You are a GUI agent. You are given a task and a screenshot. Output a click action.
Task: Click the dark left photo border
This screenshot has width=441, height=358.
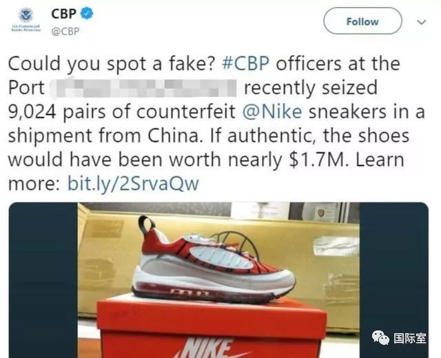[43, 280]
